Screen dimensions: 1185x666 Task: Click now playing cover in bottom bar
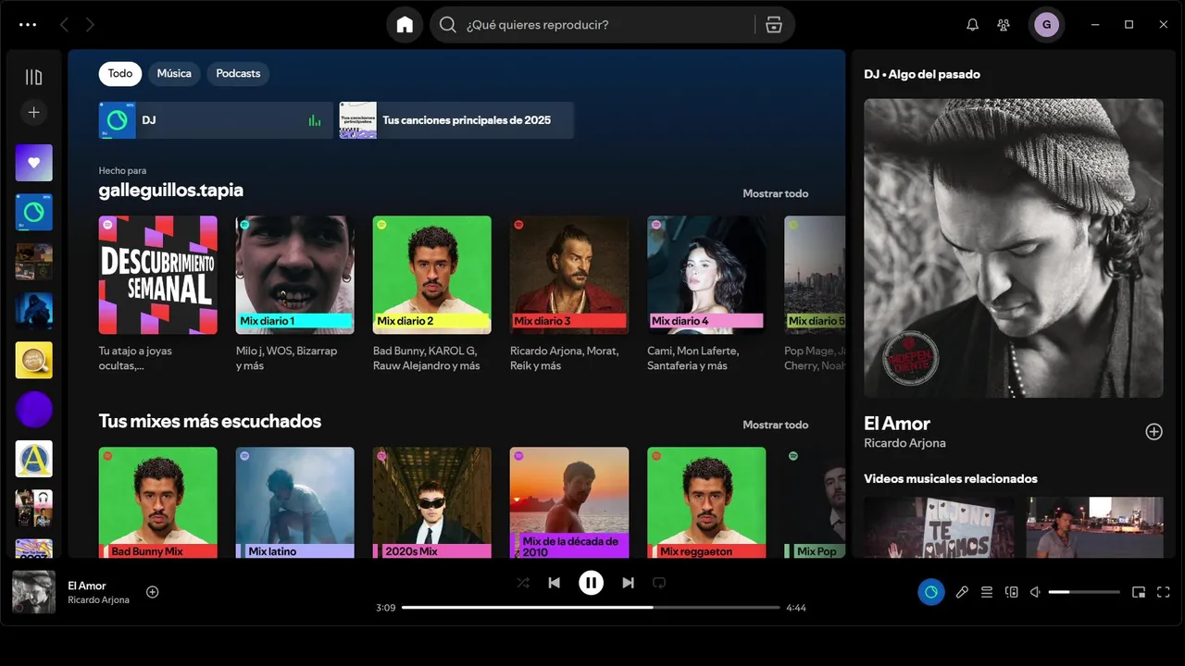[33, 592]
